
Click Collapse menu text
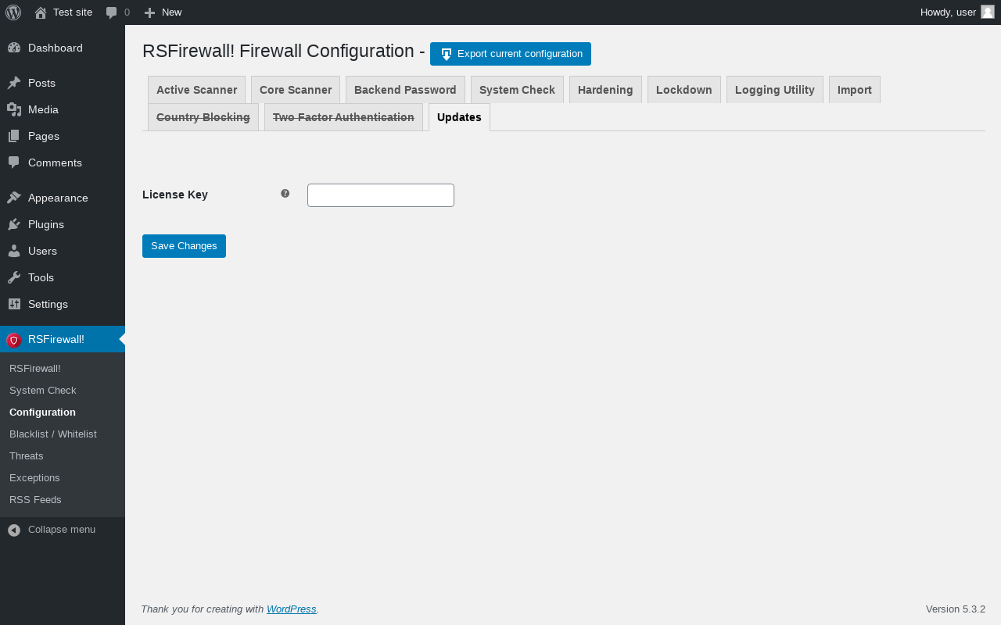coord(62,530)
